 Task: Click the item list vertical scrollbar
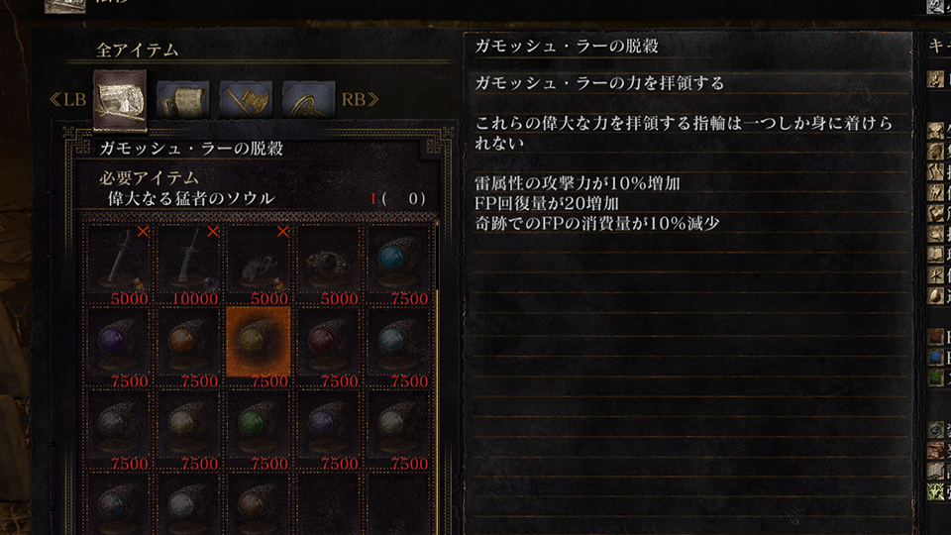coord(437,376)
